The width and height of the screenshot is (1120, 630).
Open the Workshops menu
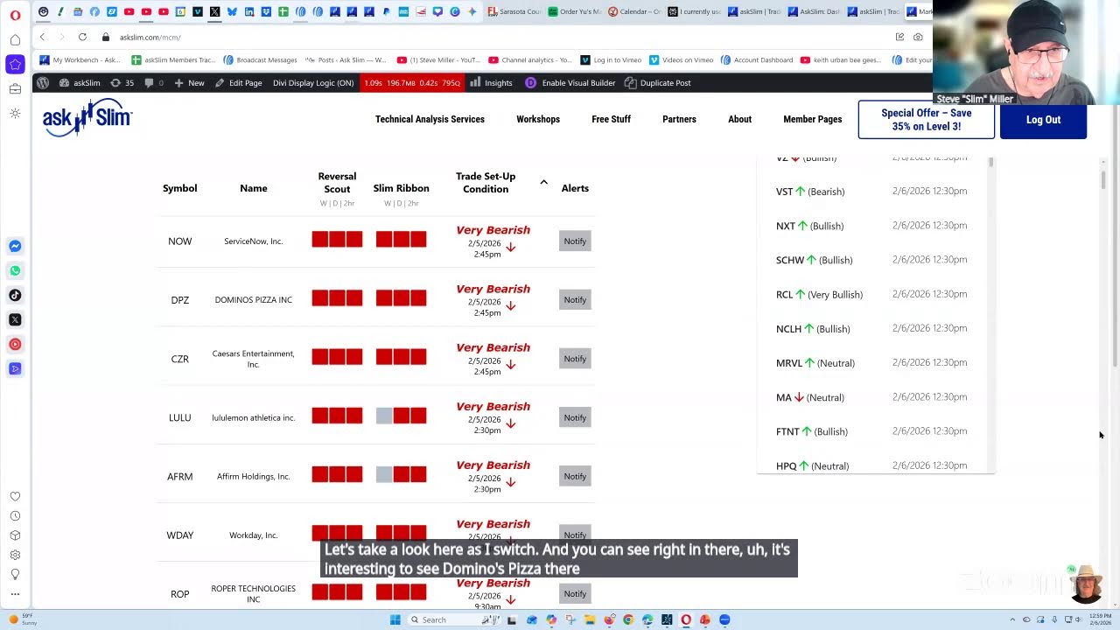click(538, 119)
